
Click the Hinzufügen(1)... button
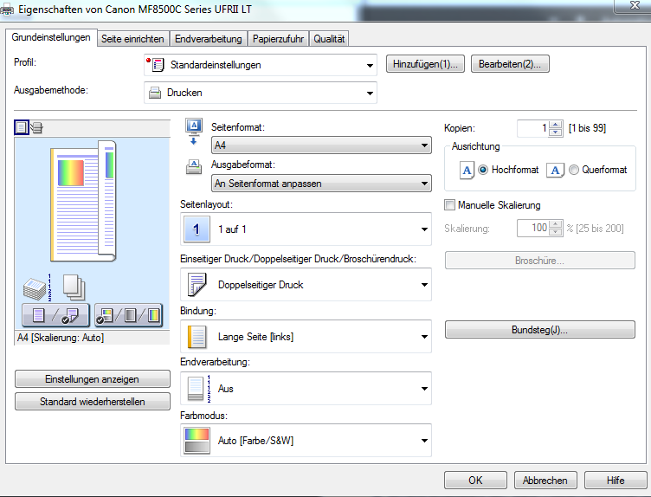(425, 64)
